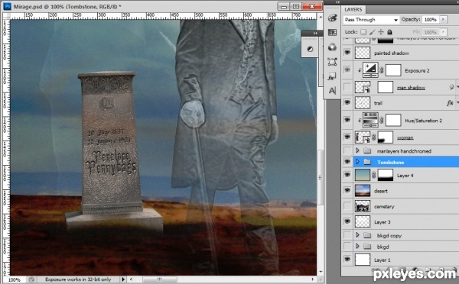Click the scroll-up arrow of document window
Viewport: 459px width, 284px height.
click(x=320, y=18)
